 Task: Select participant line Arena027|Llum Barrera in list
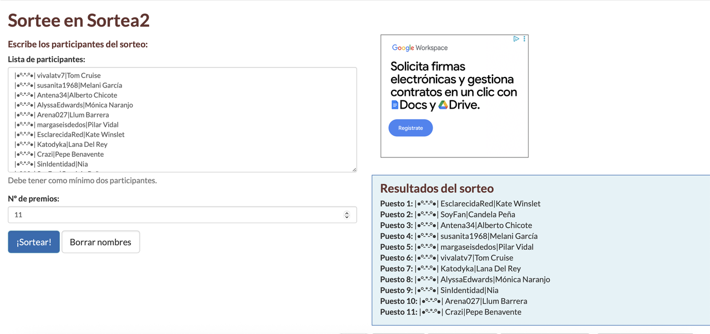coord(62,115)
